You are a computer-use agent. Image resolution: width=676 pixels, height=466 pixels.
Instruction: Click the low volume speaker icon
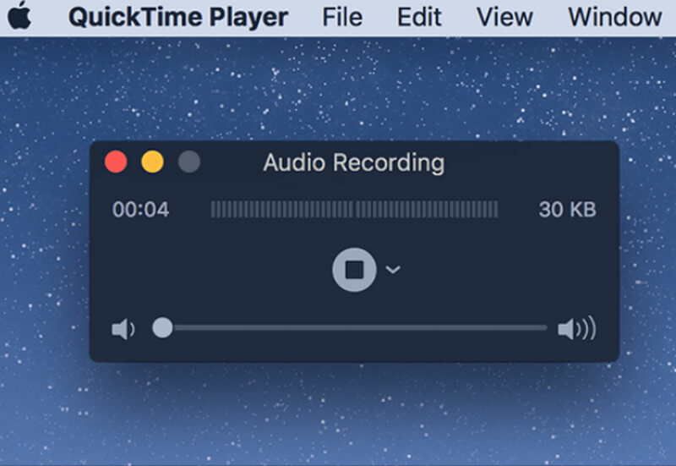pyautogui.click(x=123, y=329)
